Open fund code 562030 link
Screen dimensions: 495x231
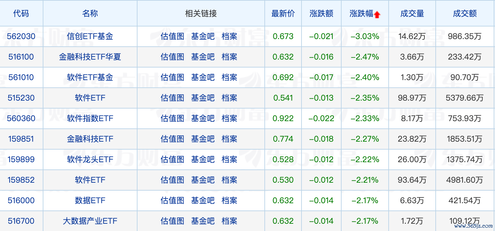(x=21, y=36)
